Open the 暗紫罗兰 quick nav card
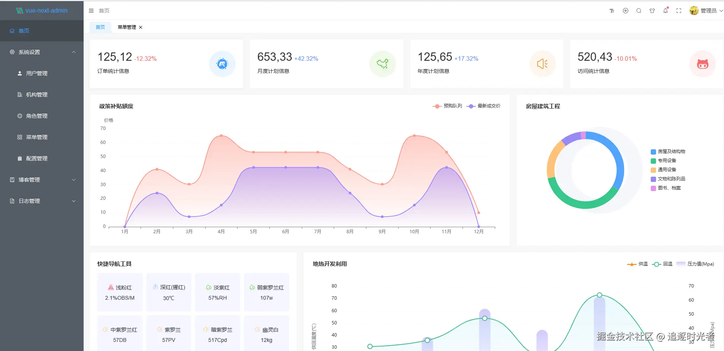The image size is (724, 351). [217, 334]
